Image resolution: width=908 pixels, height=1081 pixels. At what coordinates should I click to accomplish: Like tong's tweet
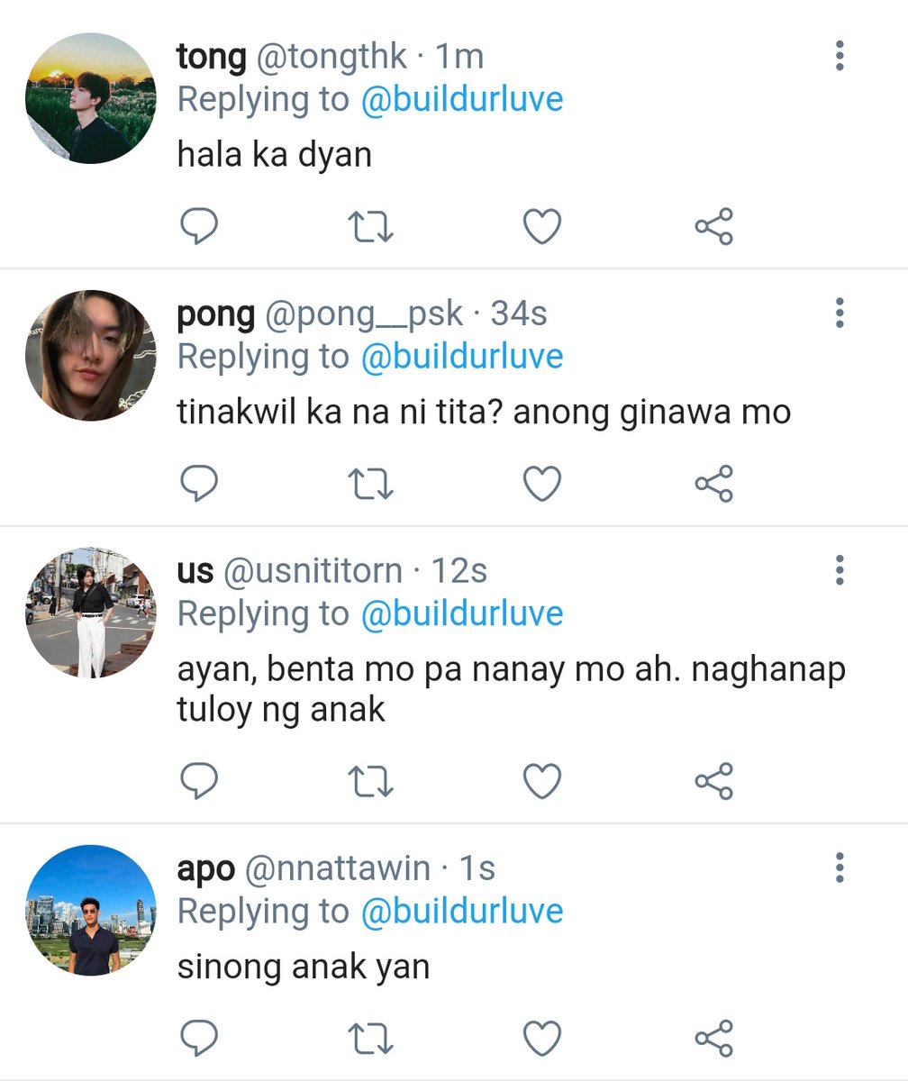[542, 227]
